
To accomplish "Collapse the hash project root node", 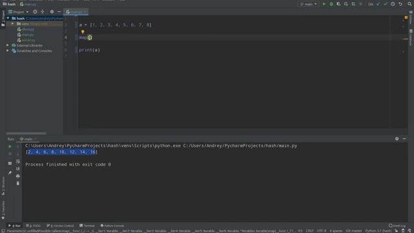I will coord(8,18).
